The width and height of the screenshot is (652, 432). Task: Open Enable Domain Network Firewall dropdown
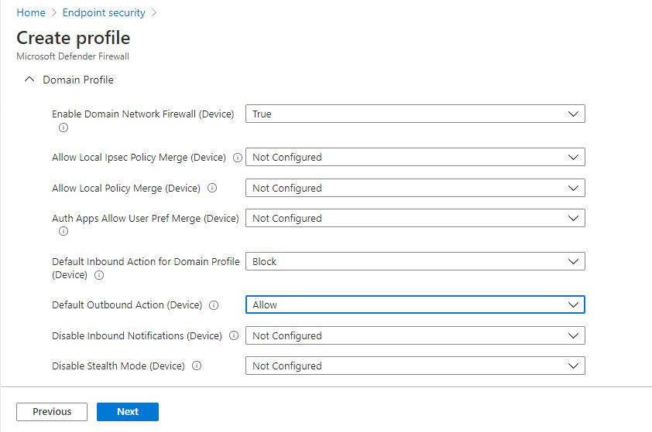(415, 114)
